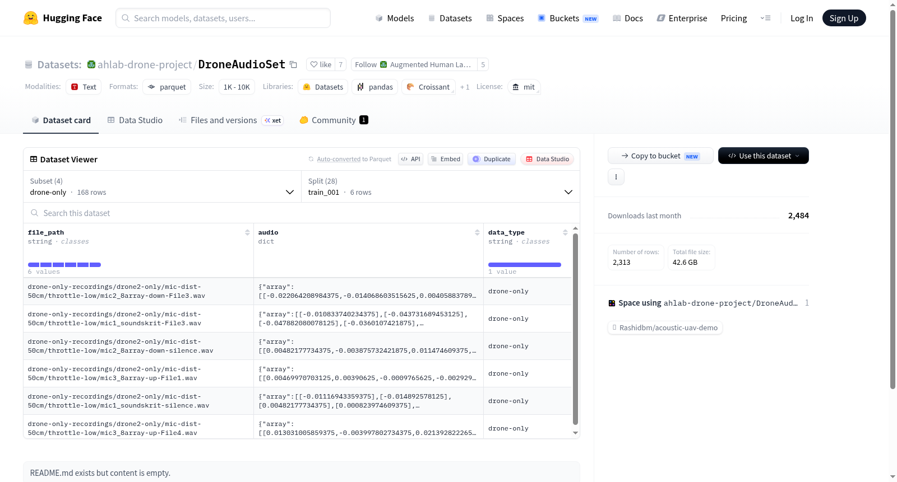Viewport: 897px width, 482px height.
Task: Open Buckets in top navigation
Action: tap(568, 18)
